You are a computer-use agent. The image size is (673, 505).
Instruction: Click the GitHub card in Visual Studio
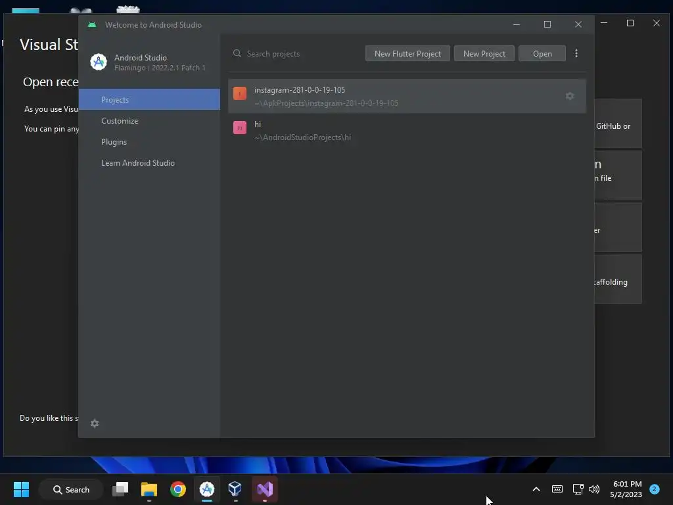[x=618, y=124]
